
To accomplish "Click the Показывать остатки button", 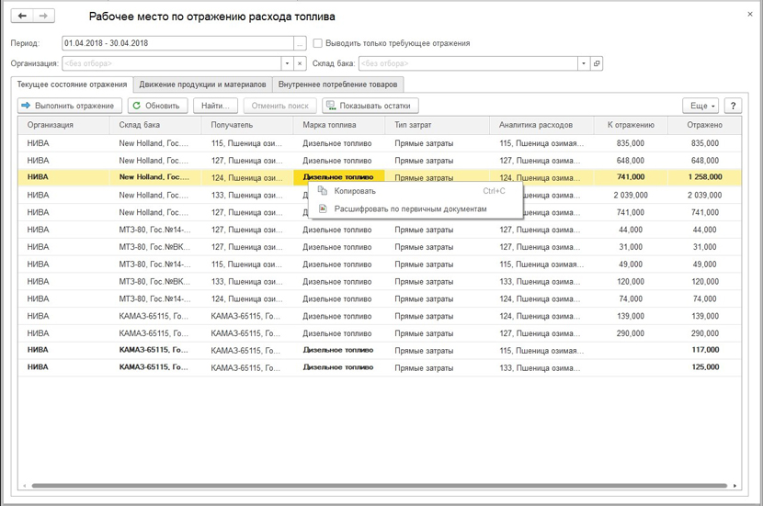I will pos(369,106).
